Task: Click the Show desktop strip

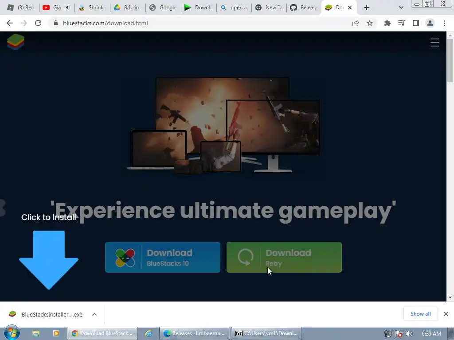Action: [451, 333]
